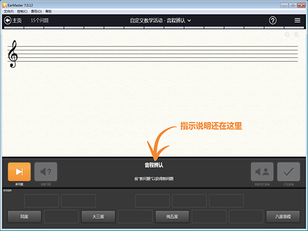Click the first segment of the question progress bar
Image resolution: width=308 pixels, height=231 pixels.
pos(14,28)
